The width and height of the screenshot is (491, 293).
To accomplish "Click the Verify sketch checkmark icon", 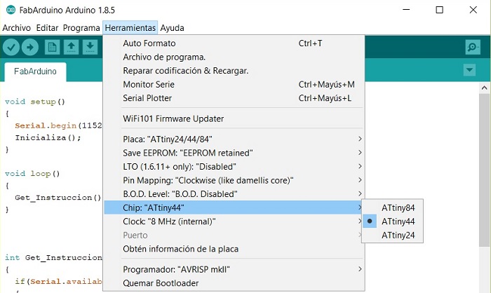I will pyautogui.click(x=11, y=47).
